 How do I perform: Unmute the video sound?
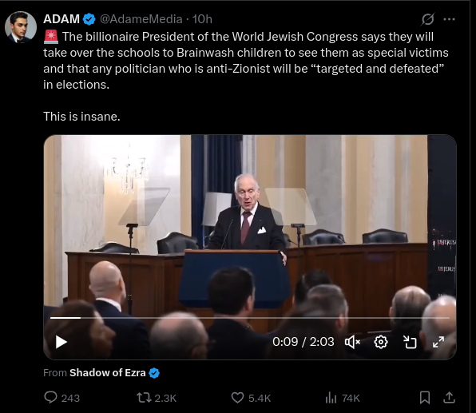352,342
